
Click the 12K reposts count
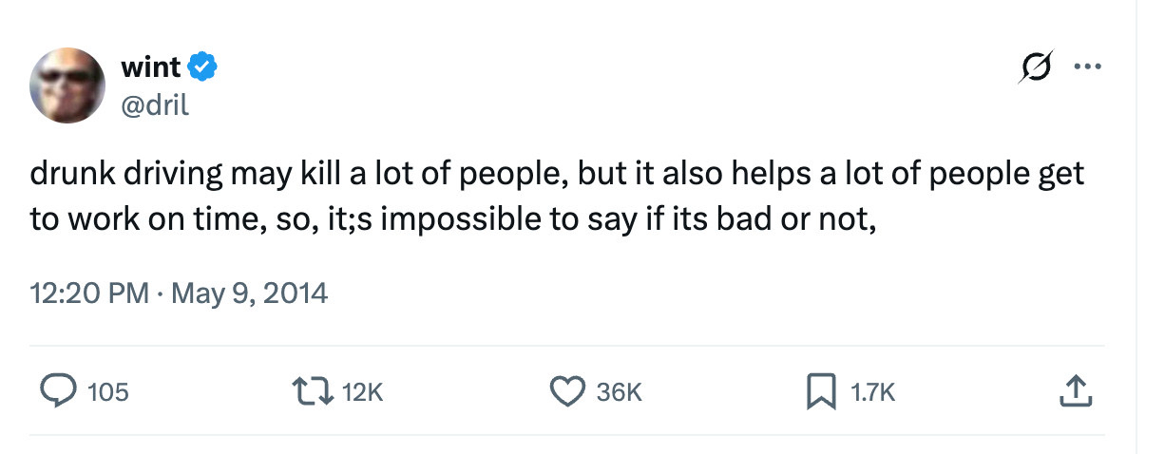click(362, 391)
